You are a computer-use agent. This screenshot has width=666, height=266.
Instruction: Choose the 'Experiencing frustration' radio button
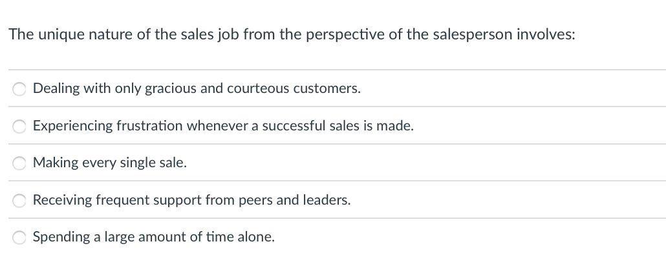[x=19, y=127]
